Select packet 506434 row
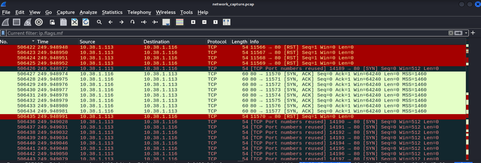 tap(233, 111)
